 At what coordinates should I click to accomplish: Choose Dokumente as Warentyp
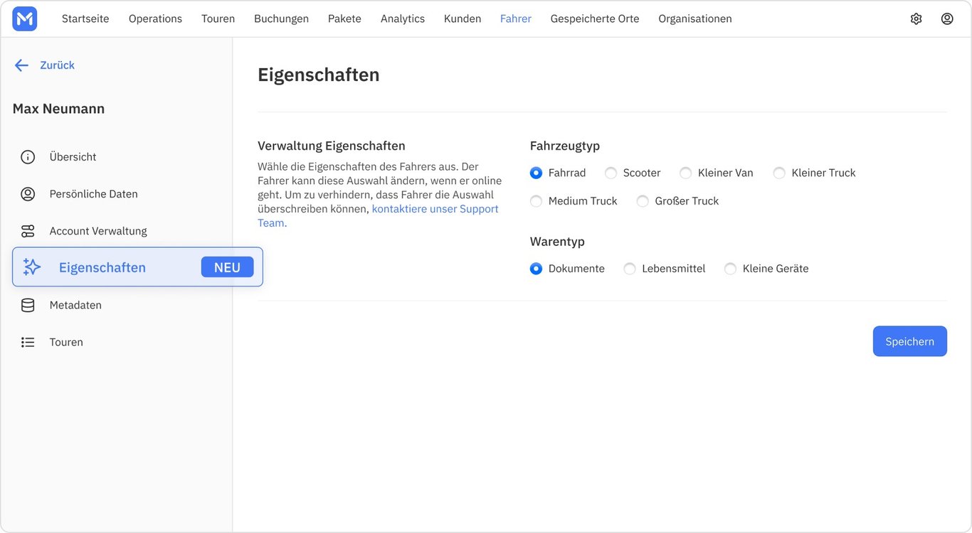pyautogui.click(x=536, y=269)
